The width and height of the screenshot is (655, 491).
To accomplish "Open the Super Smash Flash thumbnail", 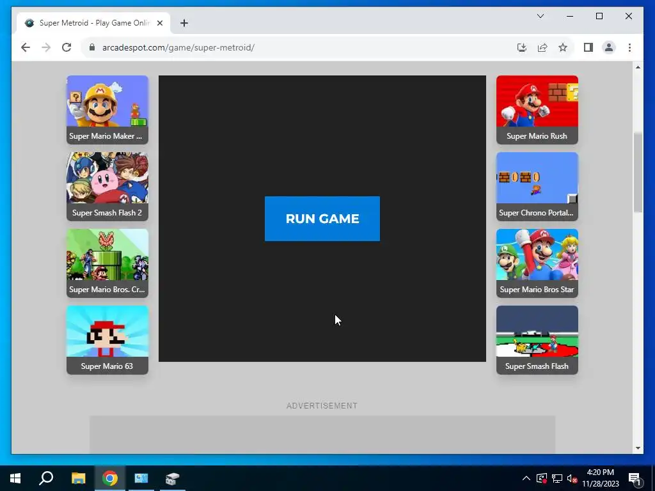I will pos(537,340).
